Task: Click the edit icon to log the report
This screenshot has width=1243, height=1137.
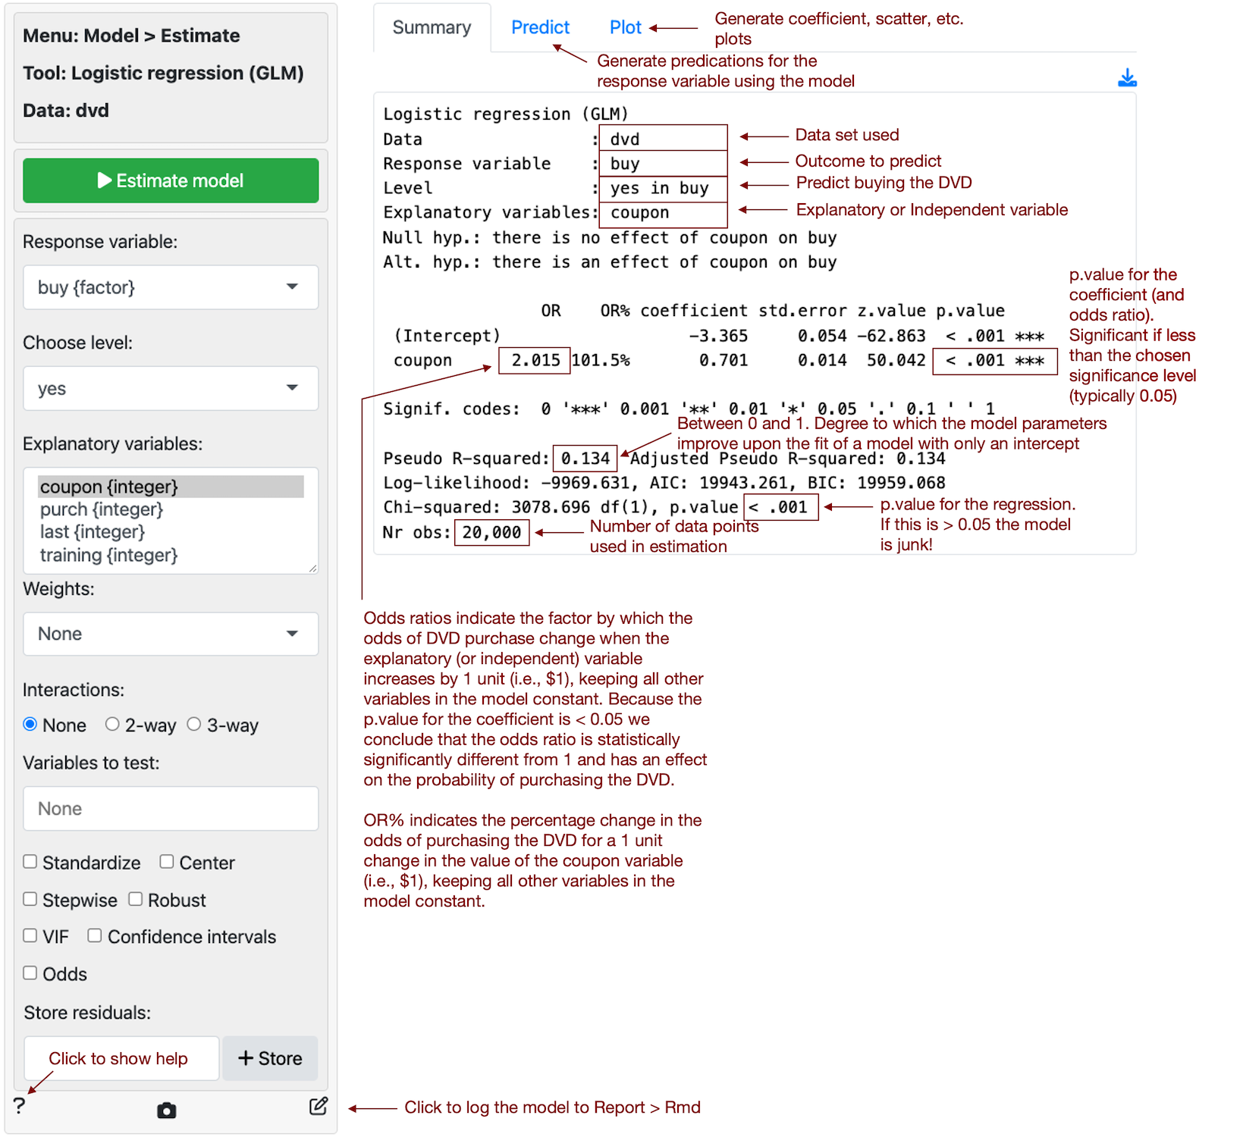Action: coord(319,1106)
